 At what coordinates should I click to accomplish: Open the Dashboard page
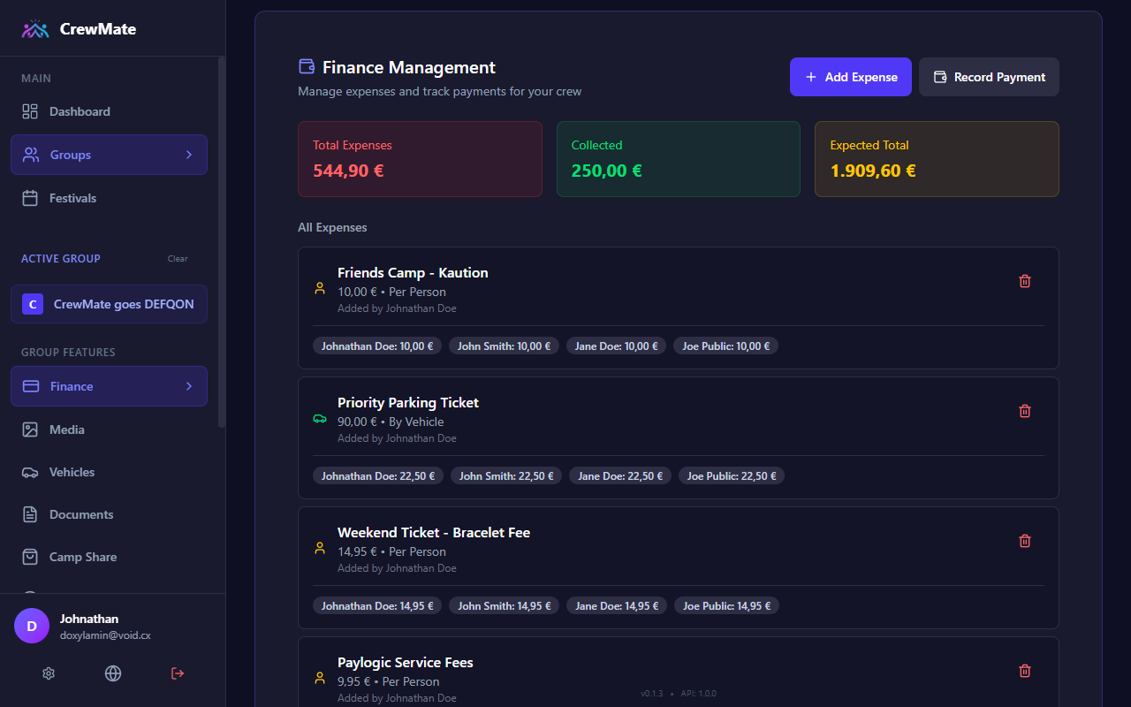point(109,111)
